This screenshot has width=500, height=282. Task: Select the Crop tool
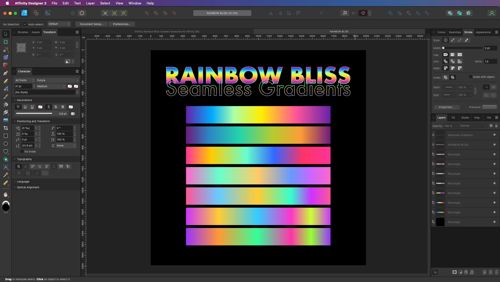tap(6, 128)
